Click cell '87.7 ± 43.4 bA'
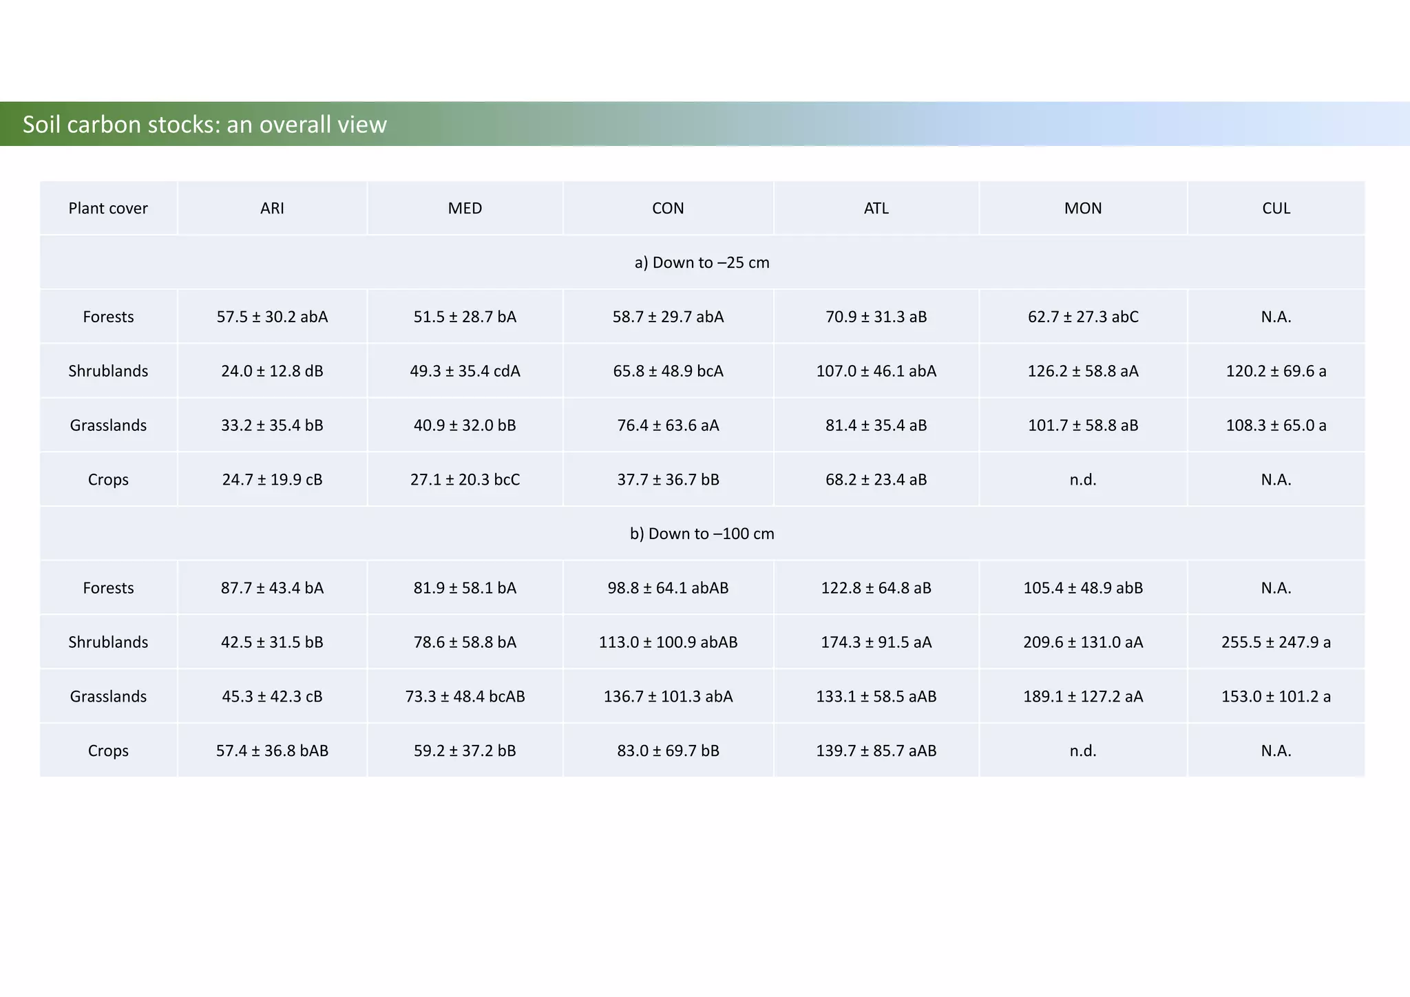The image size is (1410, 997). click(x=273, y=588)
